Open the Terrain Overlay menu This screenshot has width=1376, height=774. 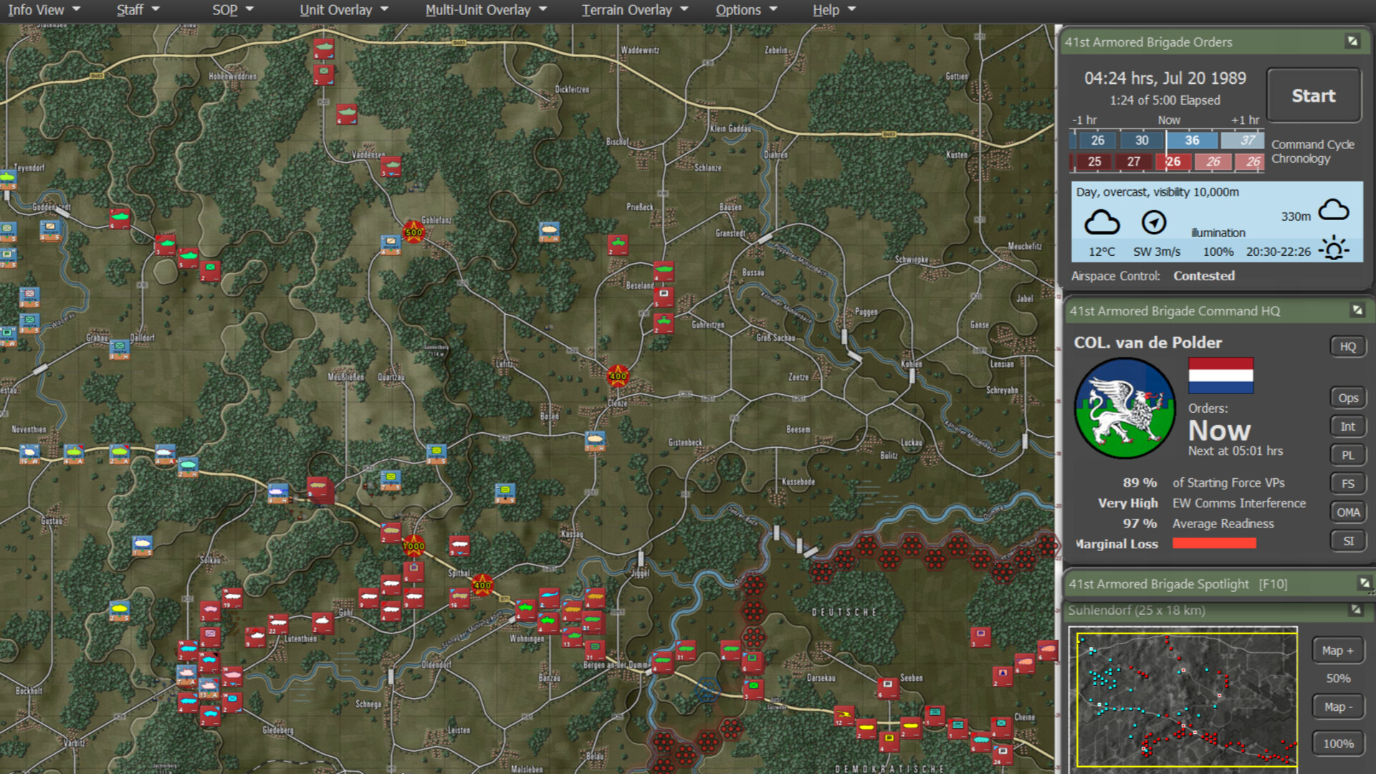(x=634, y=10)
